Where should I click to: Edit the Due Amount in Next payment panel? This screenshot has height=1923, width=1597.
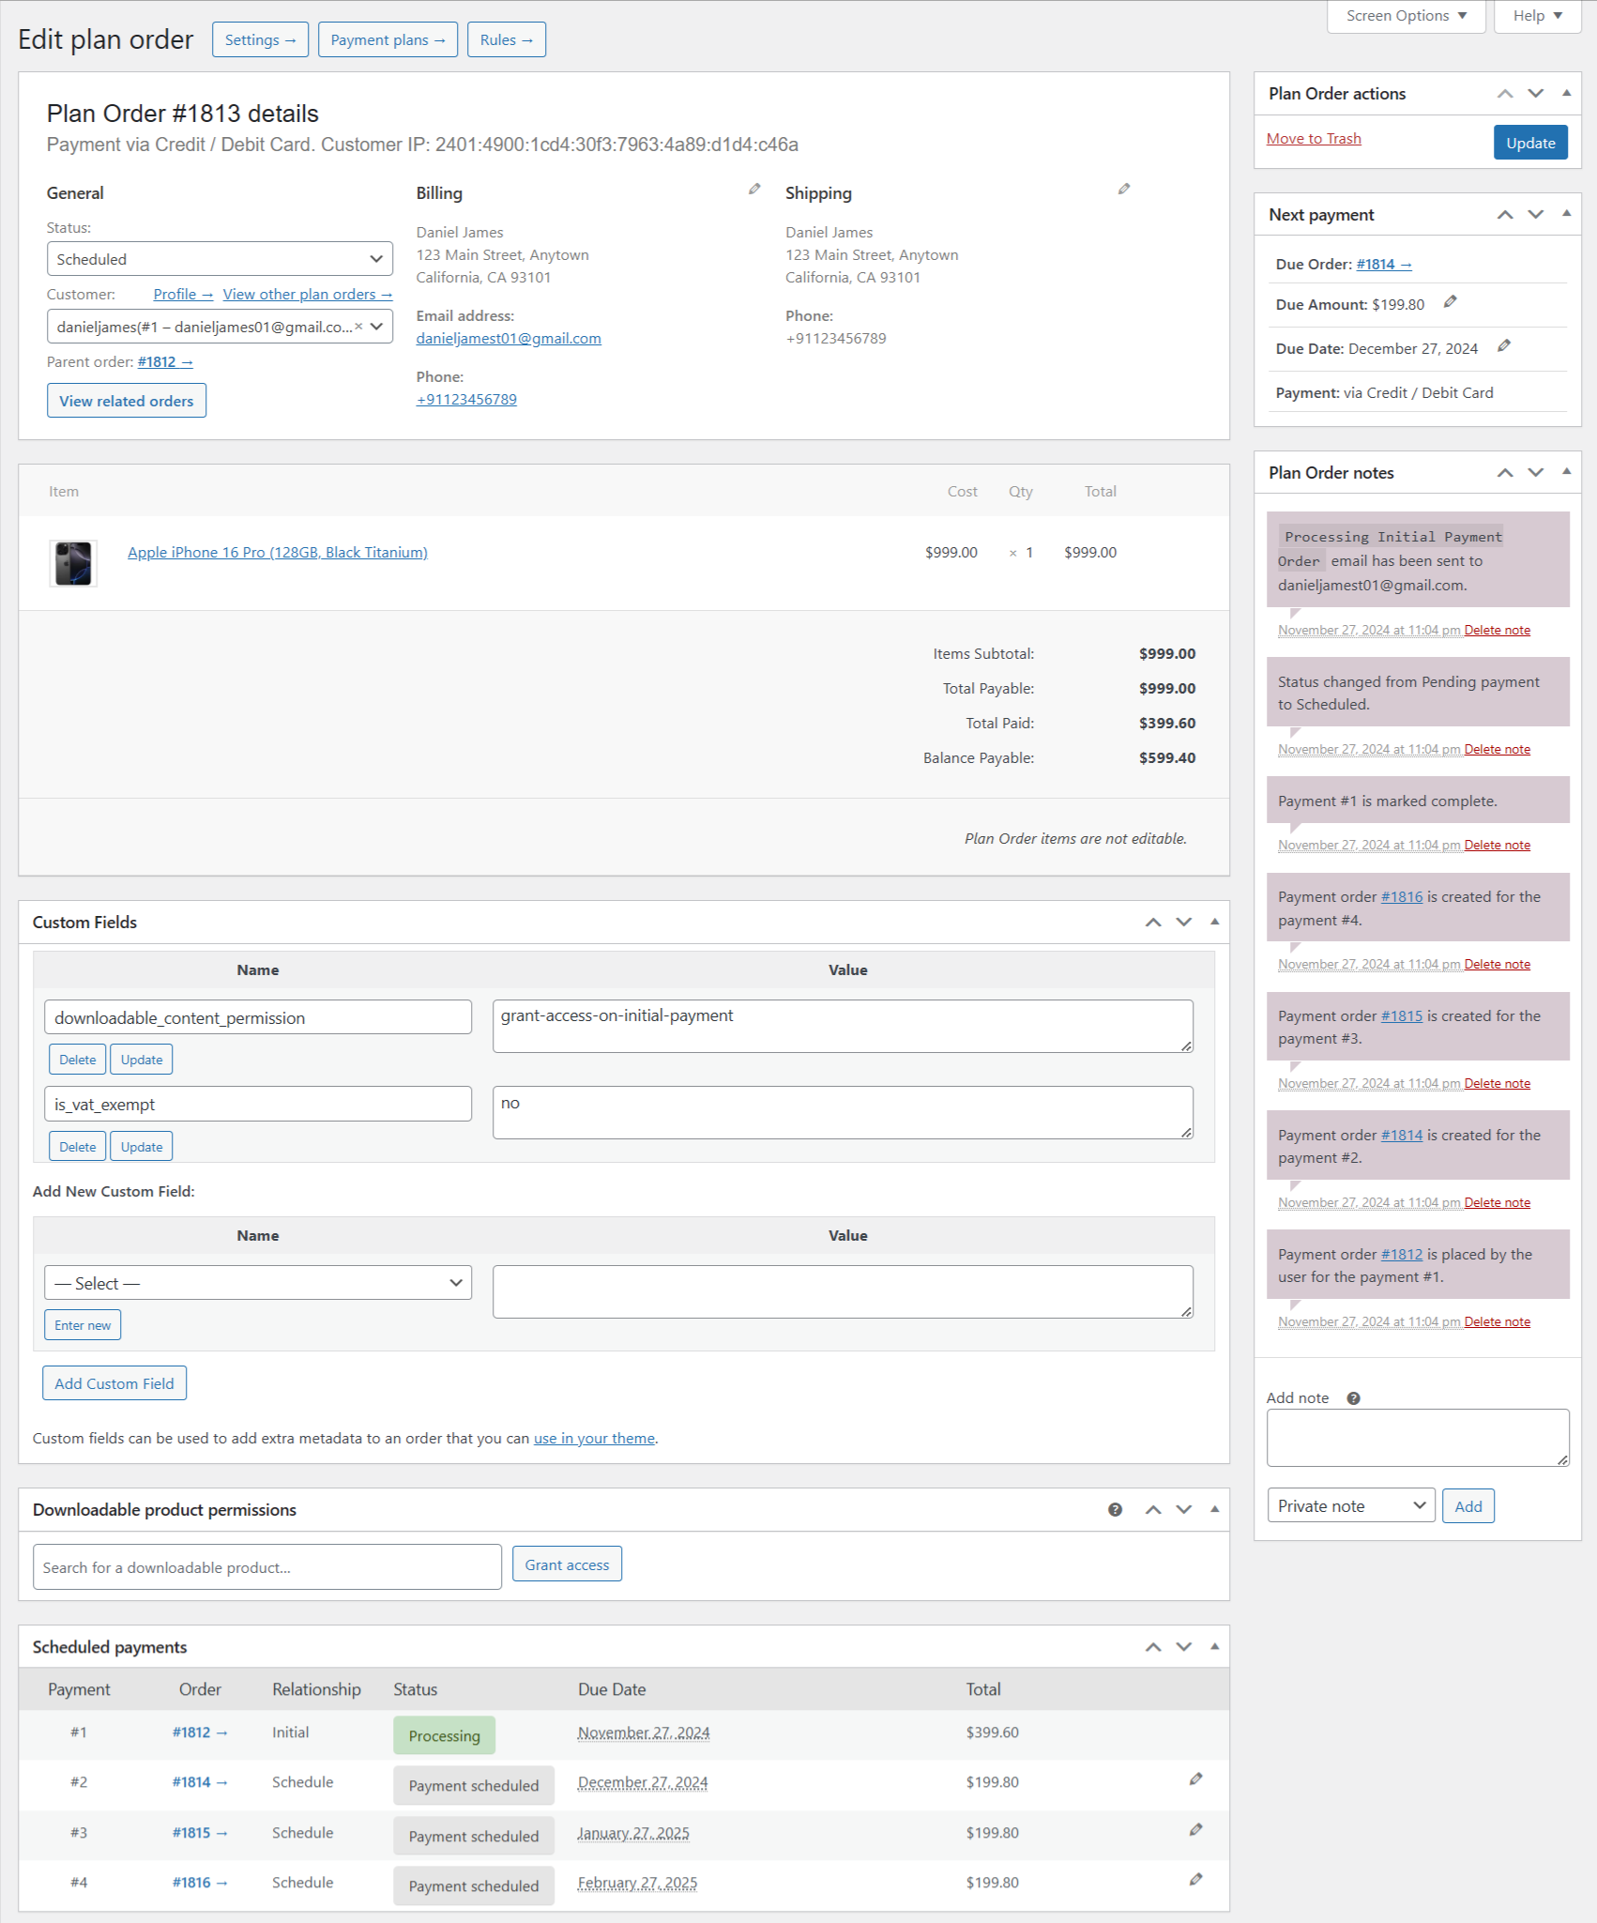[x=1451, y=302]
